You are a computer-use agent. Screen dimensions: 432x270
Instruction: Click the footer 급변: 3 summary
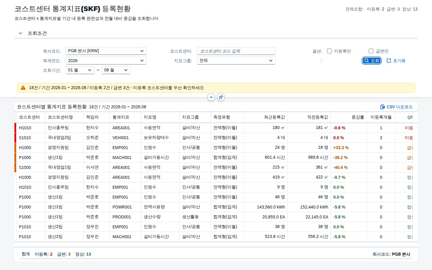point(64,254)
